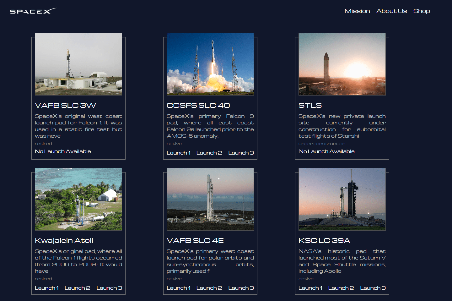The width and height of the screenshot is (452, 301).
Task: Open Launch 2 under CCSFS SLC 40
Action: 209,153
